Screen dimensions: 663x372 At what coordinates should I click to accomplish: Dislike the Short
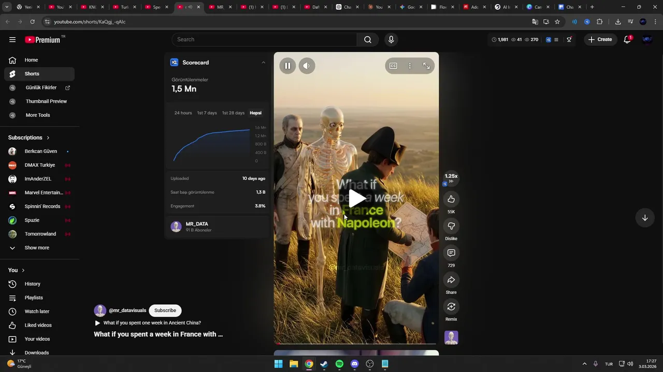pos(451,226)
